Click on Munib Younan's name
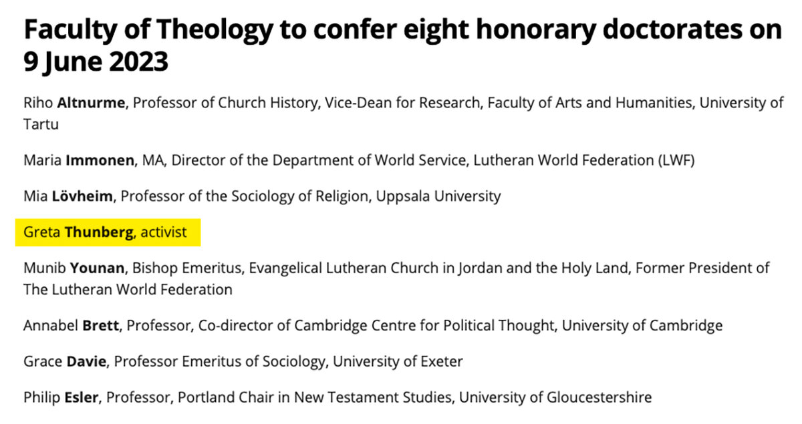The width and height of the screenshot is (802, 424). coord(74,268)
